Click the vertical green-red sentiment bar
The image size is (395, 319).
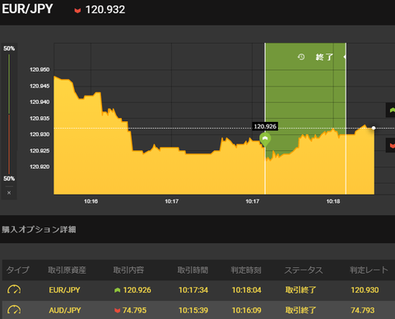pyautogui.click(x=9, y=114)
